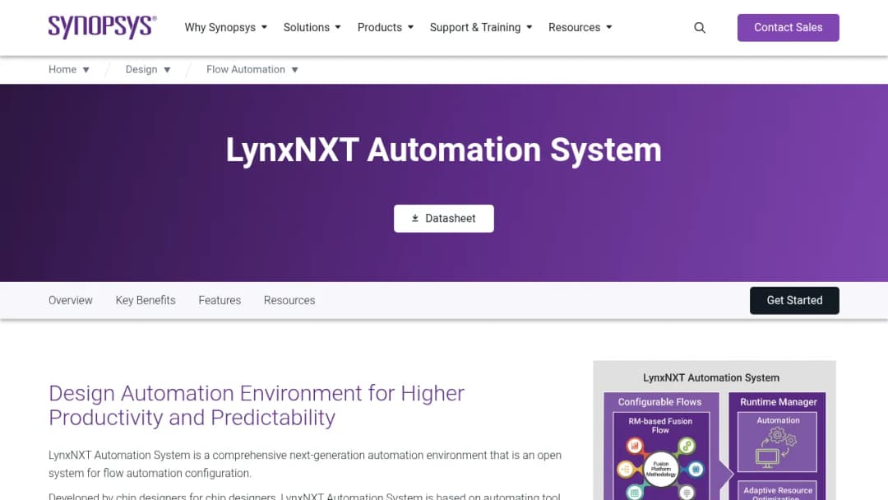Click the Contact Sales button
888x500 pixels.
point(788,28)
